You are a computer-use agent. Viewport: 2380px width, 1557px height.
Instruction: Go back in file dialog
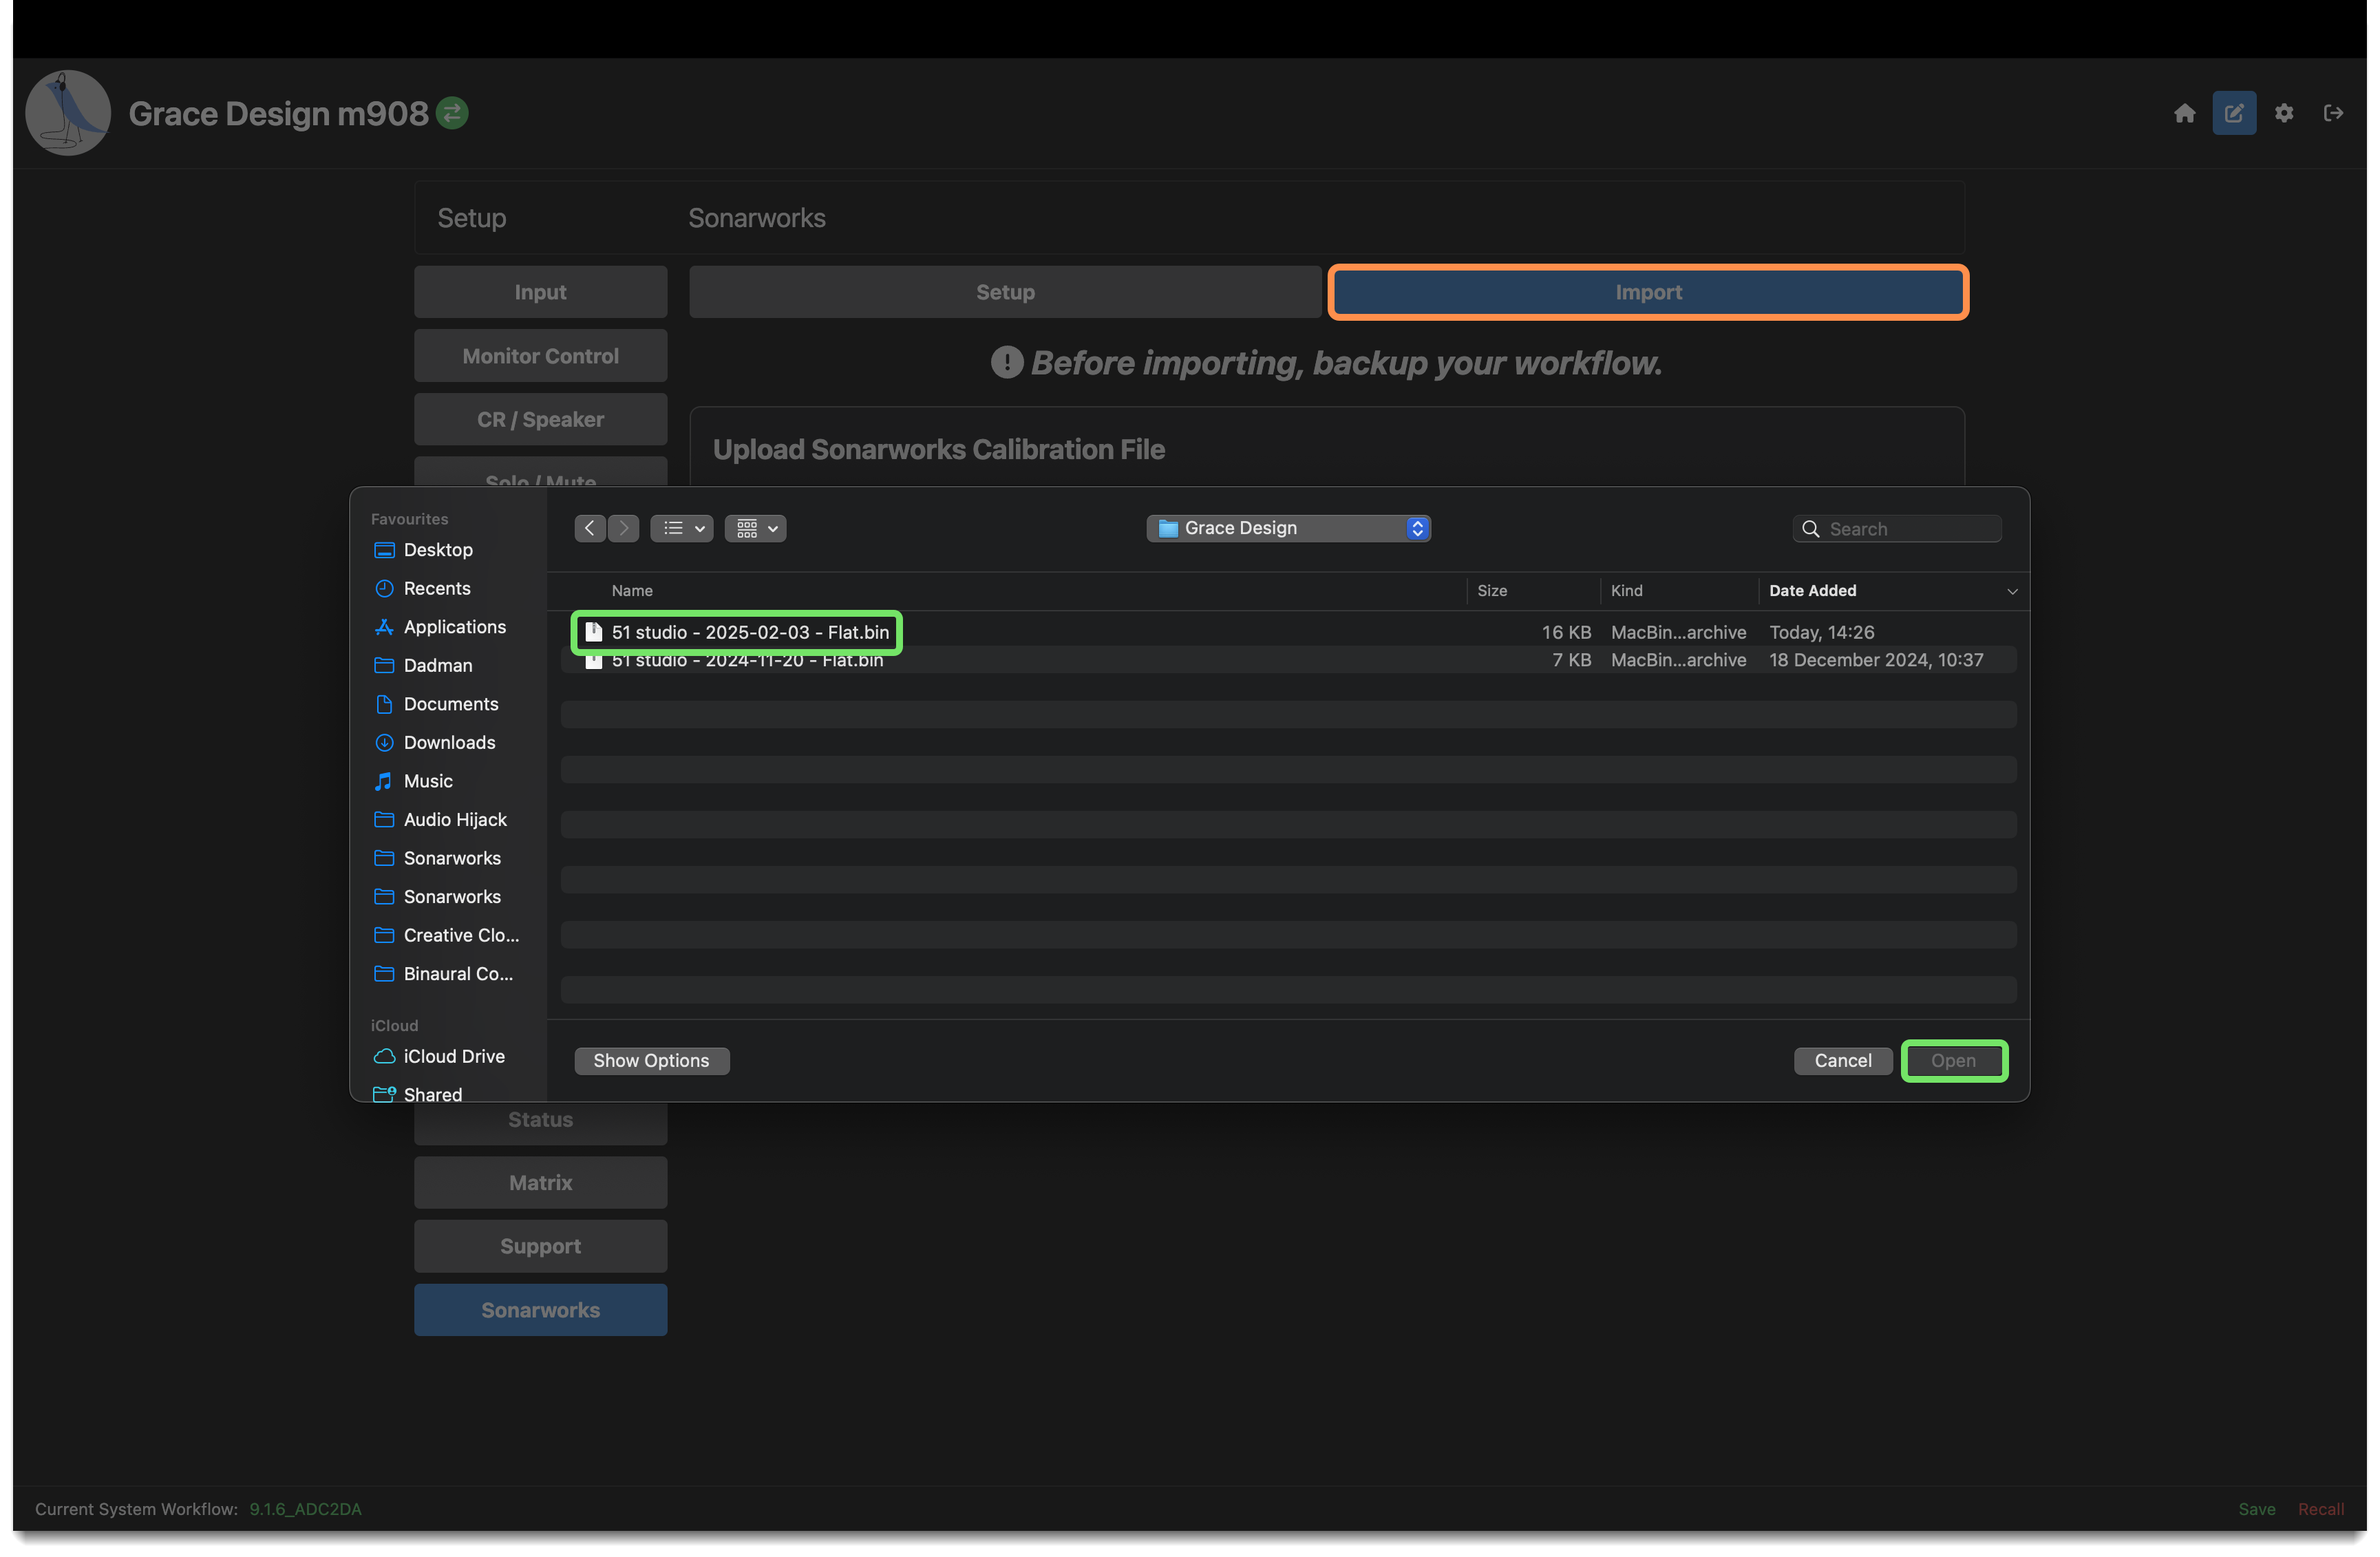[x=590, y=528]
